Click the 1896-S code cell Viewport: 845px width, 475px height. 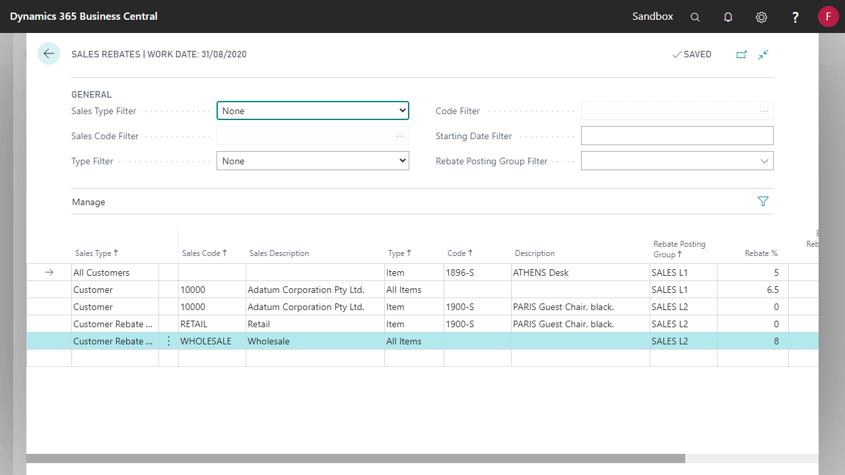477,272
